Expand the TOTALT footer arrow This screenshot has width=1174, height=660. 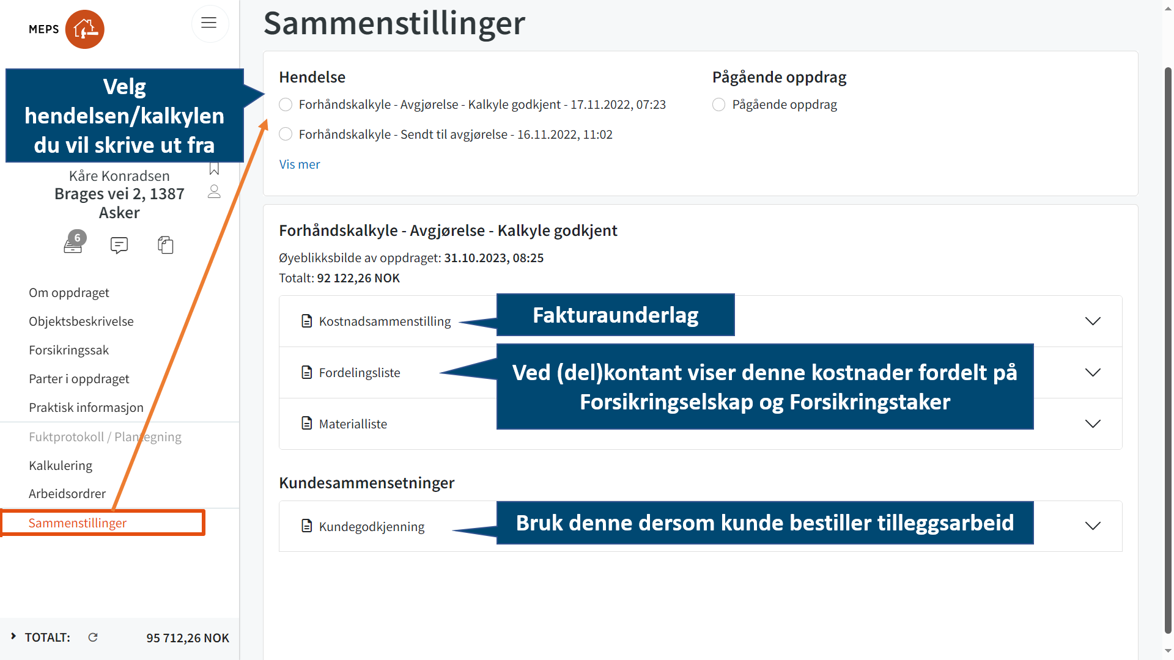click(13, 637)
